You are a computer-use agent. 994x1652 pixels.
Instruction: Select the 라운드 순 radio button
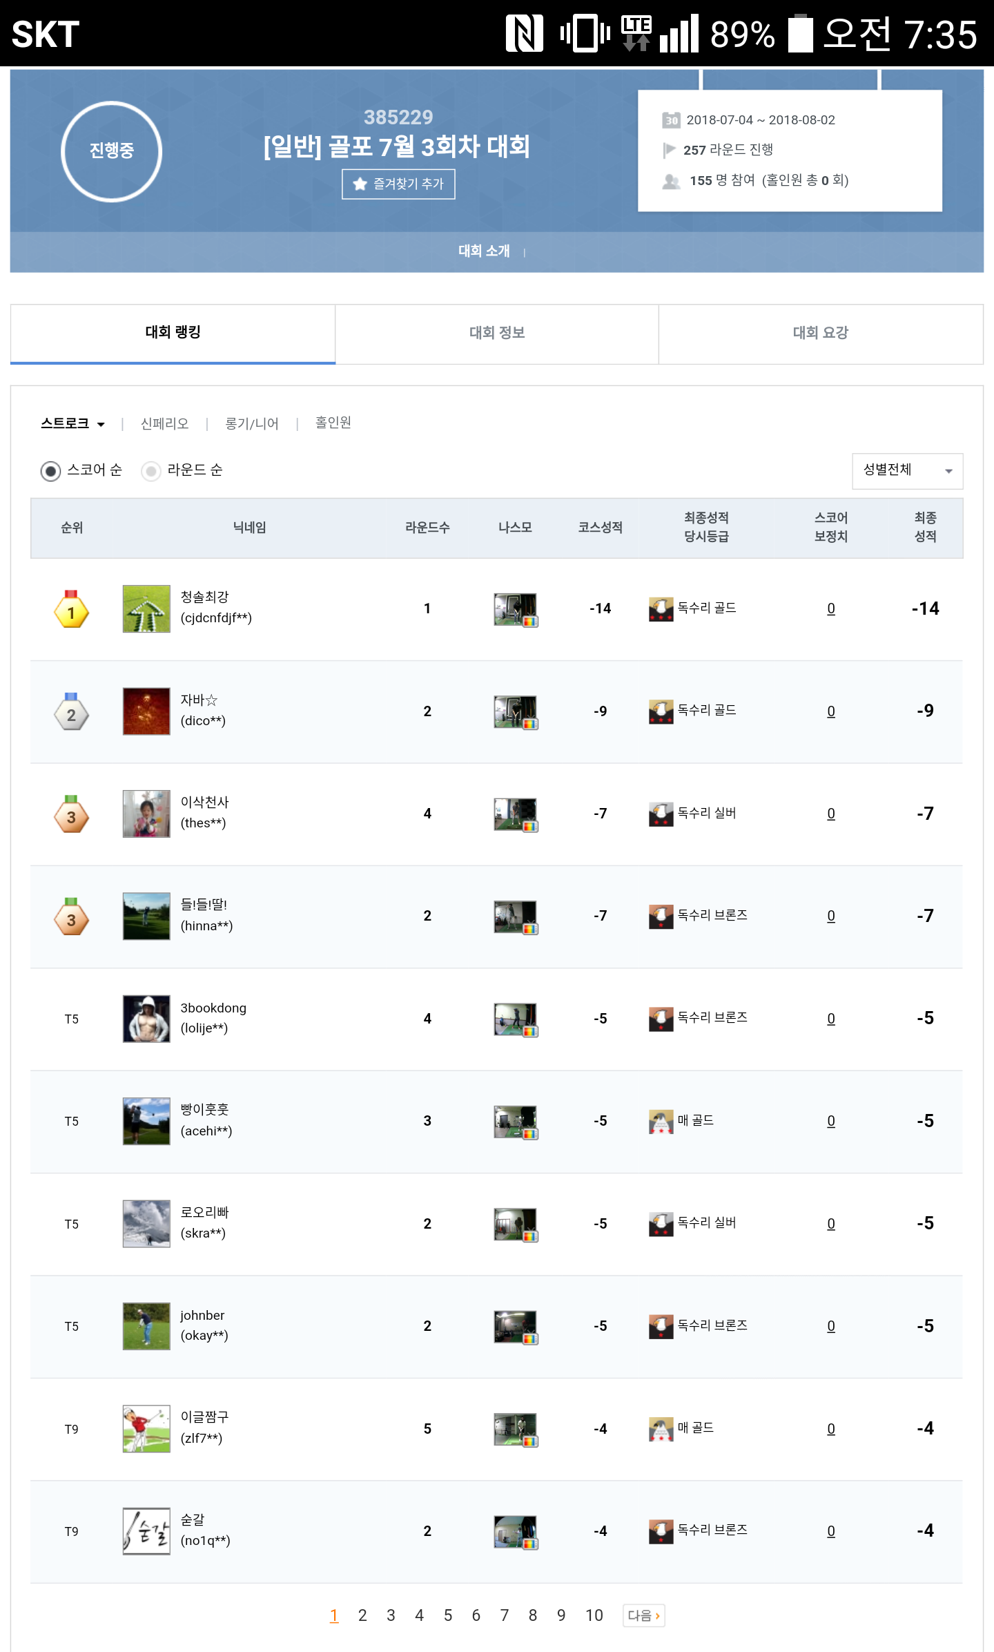tap(151, 471)
